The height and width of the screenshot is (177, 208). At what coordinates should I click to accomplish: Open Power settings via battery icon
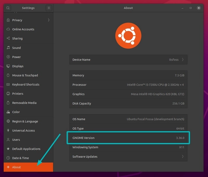(8, 57)
